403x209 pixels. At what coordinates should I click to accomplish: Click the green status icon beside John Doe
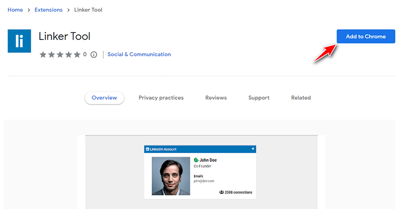(196, 160)
